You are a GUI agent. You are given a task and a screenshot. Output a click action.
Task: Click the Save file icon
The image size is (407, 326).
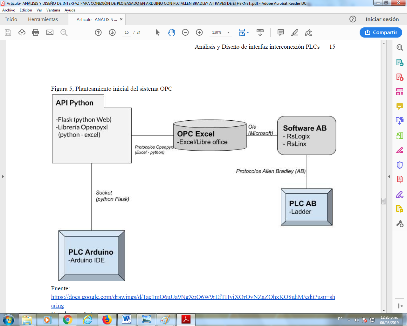[8, 32]
